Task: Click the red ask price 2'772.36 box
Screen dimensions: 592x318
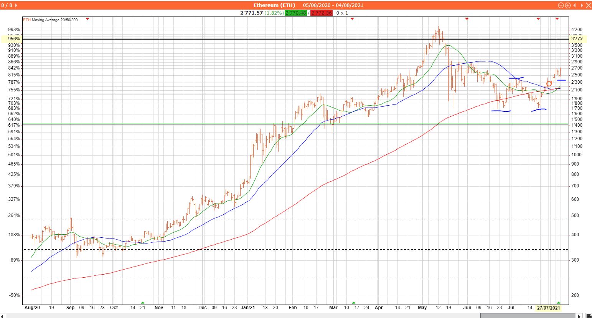Action: [322, 13]
